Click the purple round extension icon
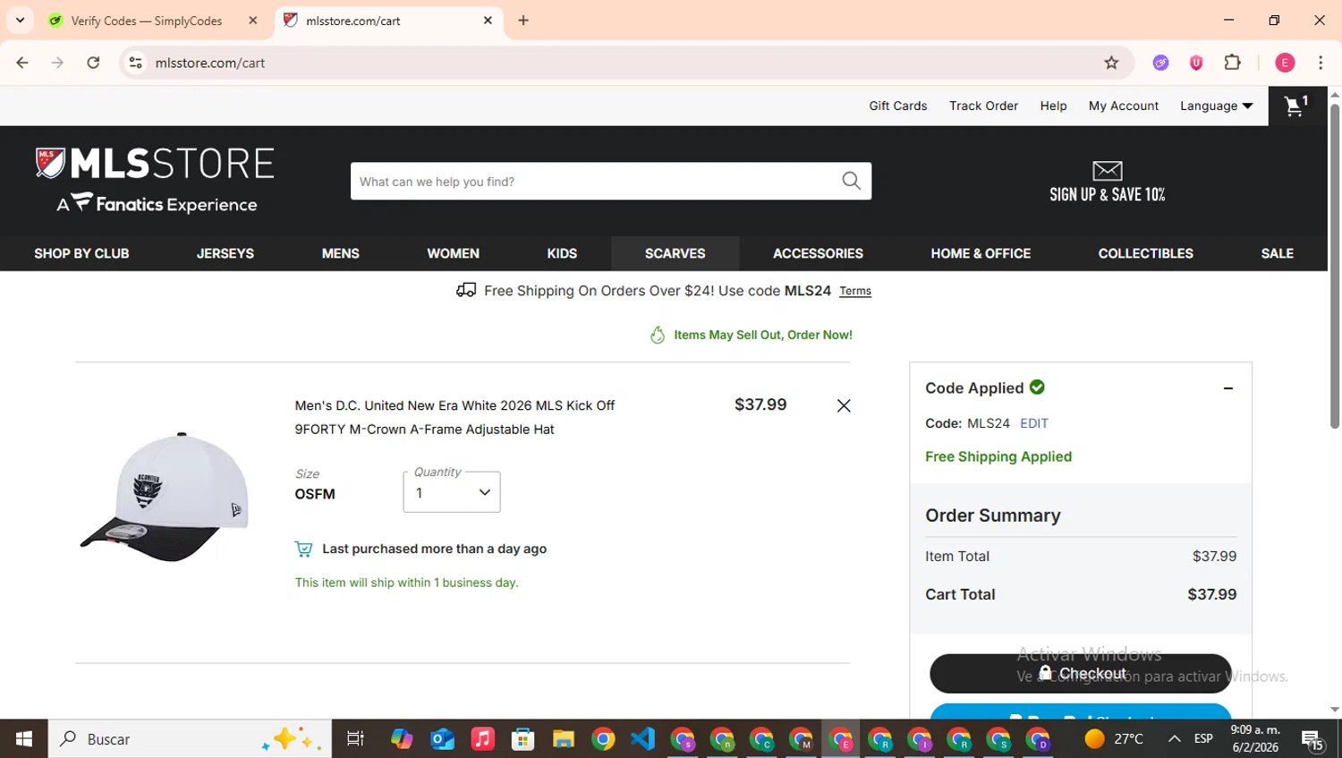This screenshot has width=1342, height=758. [x=1160, y=63]
